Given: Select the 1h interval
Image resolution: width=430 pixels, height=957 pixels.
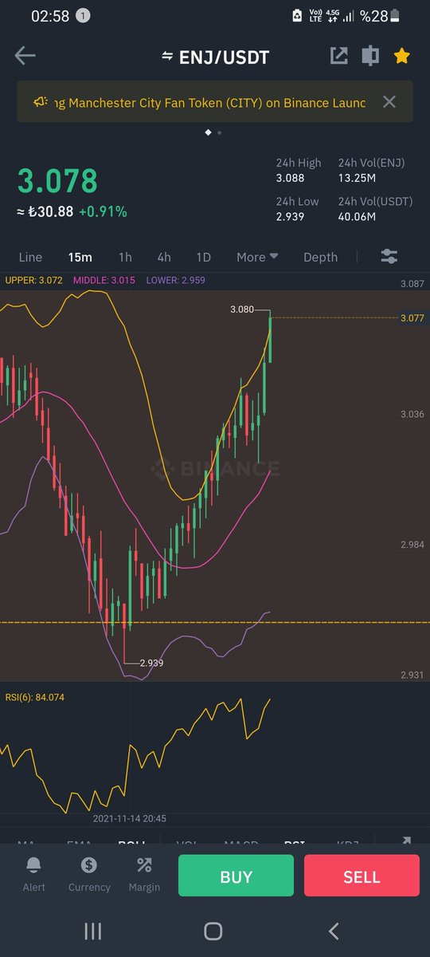Looking at the screenshot, I should [x=125, y=257].
